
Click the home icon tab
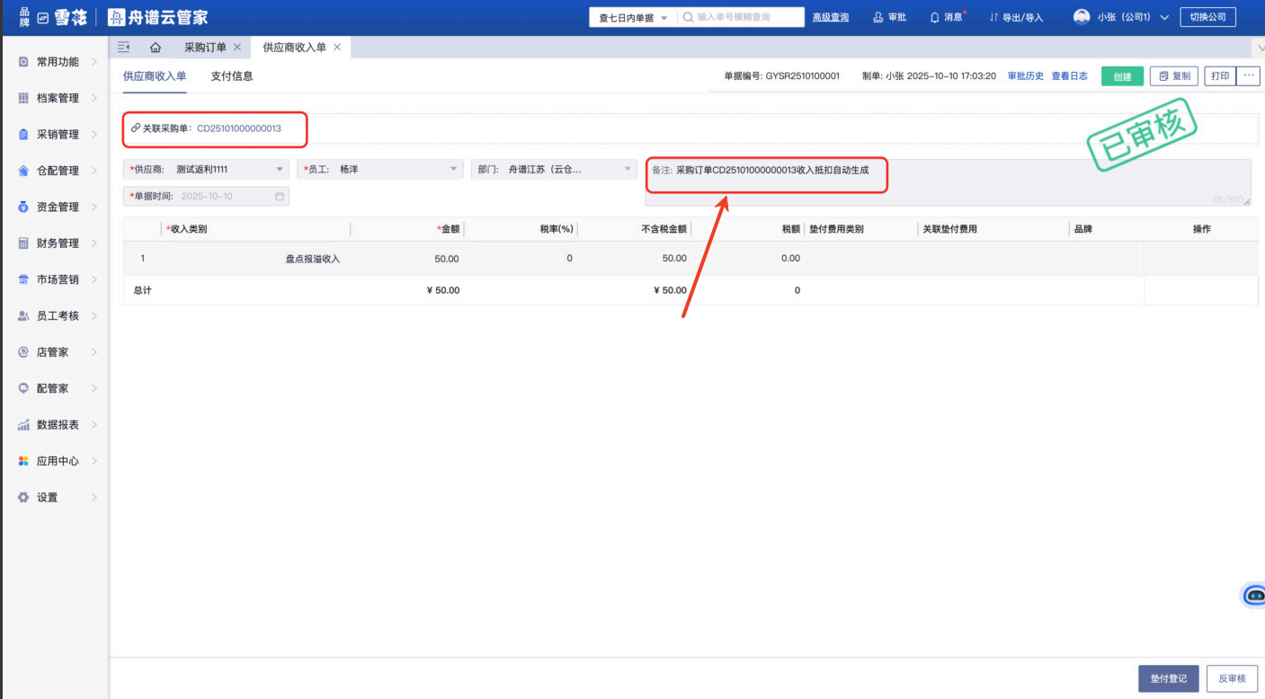156,48
